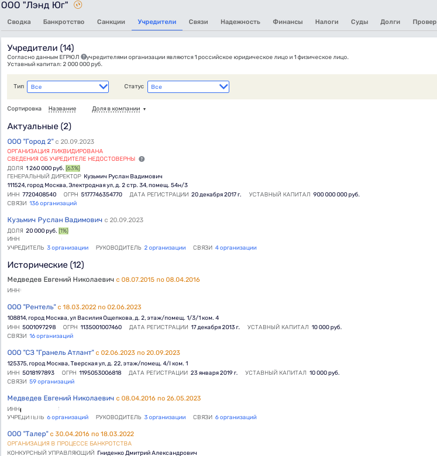Click the Тверская ул. address line
Viewport: 437px width, 456px height.
coord(98,364)
